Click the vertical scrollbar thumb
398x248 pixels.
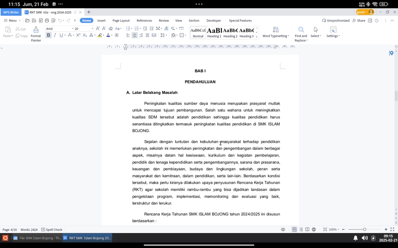396,95
